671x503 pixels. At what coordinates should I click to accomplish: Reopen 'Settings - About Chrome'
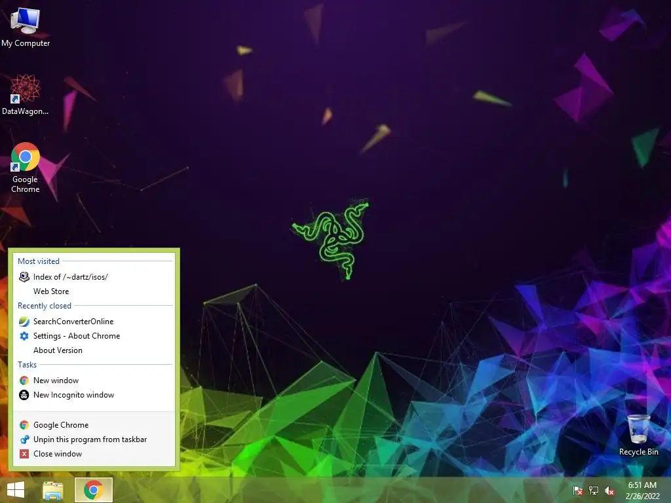(x=94, y=336)
